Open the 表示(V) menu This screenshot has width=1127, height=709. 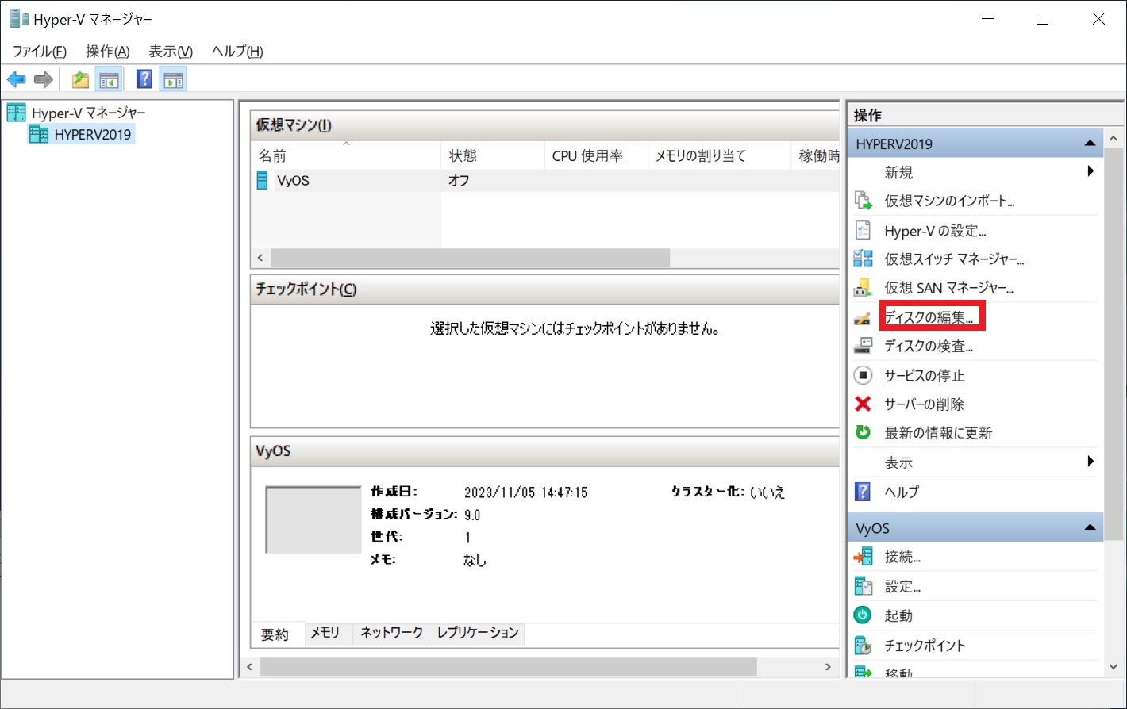(171, 51)
